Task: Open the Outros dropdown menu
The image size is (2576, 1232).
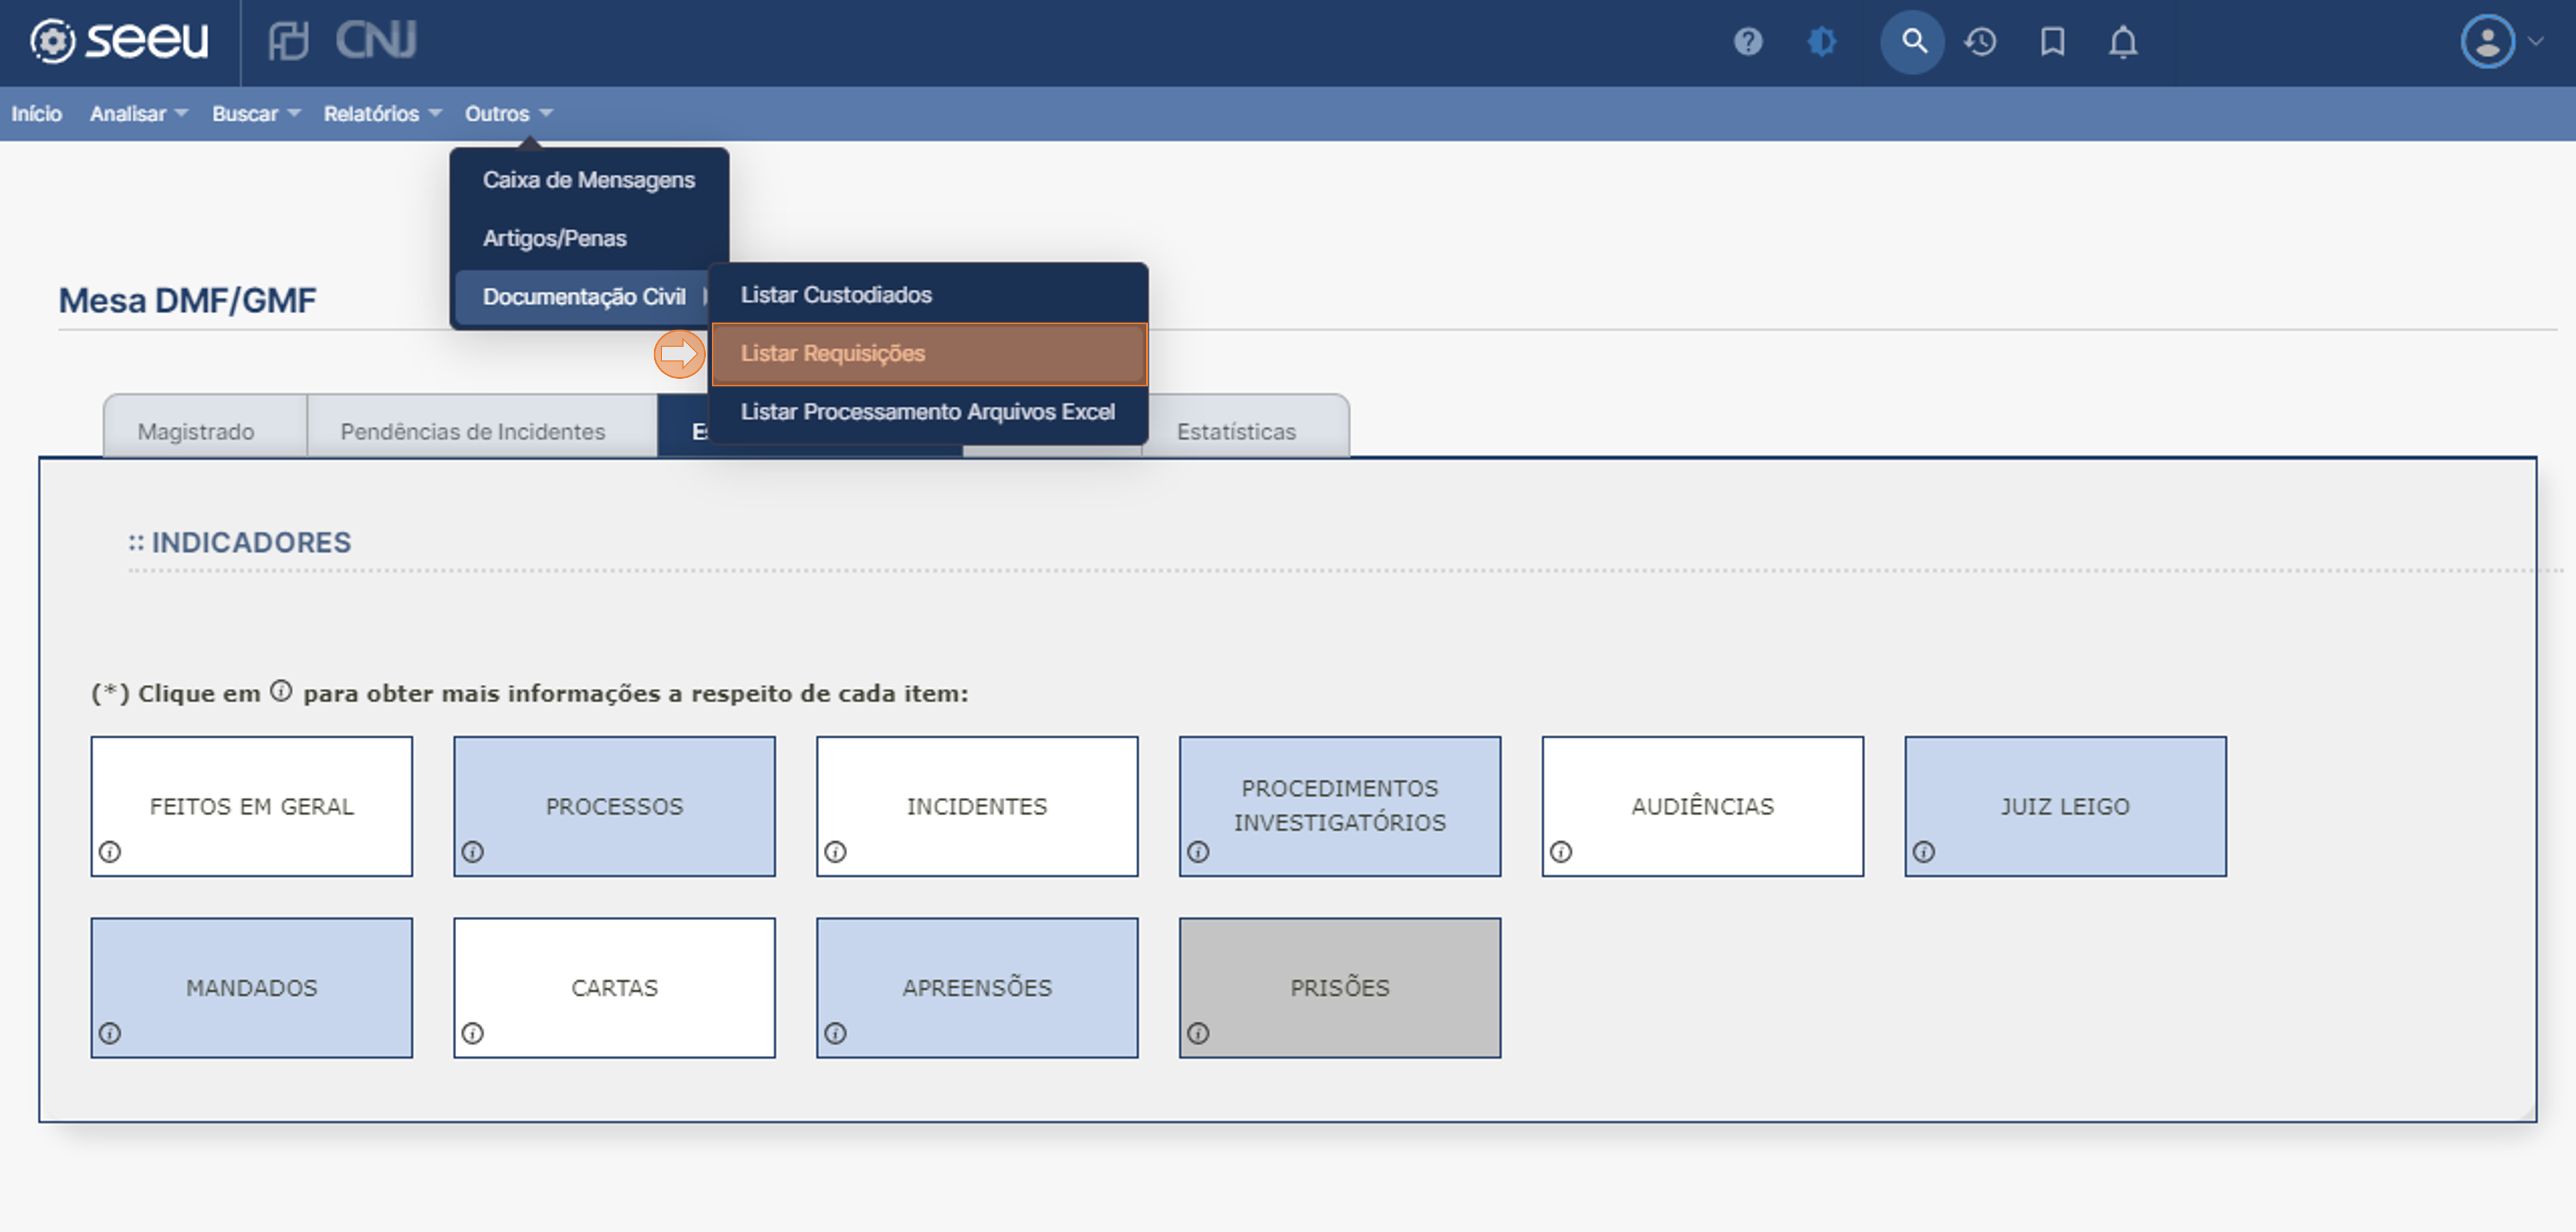Action: pos(508,114)
